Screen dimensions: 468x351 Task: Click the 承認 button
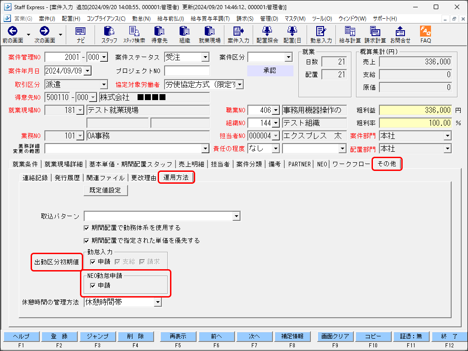click(x=270, y=71)
